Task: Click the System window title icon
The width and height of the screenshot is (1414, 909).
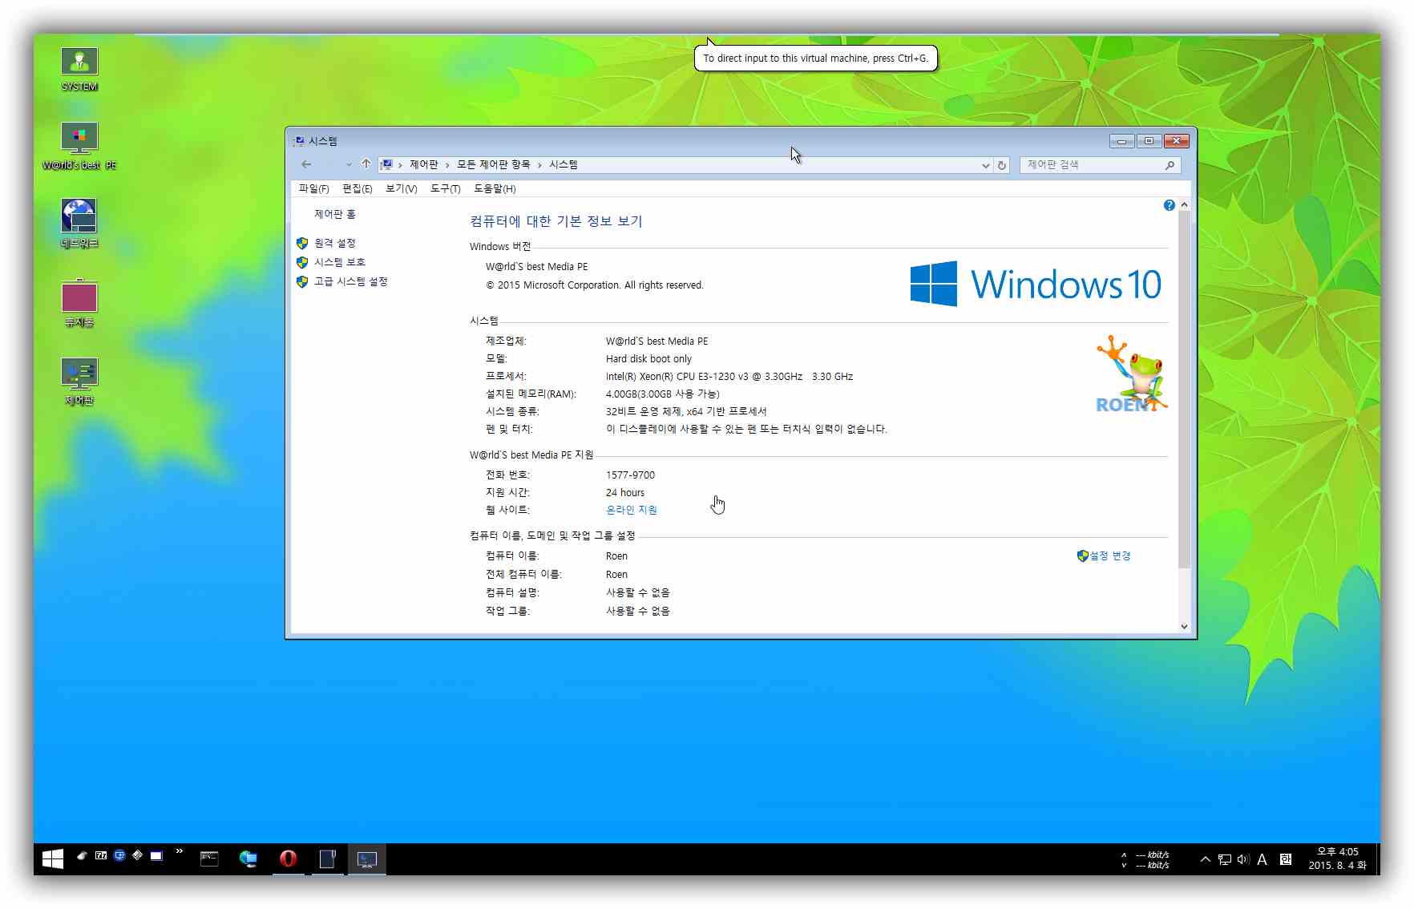Action: click(x=298, y=140)
